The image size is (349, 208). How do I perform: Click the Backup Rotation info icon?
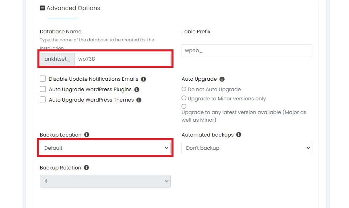click(87, 167)
